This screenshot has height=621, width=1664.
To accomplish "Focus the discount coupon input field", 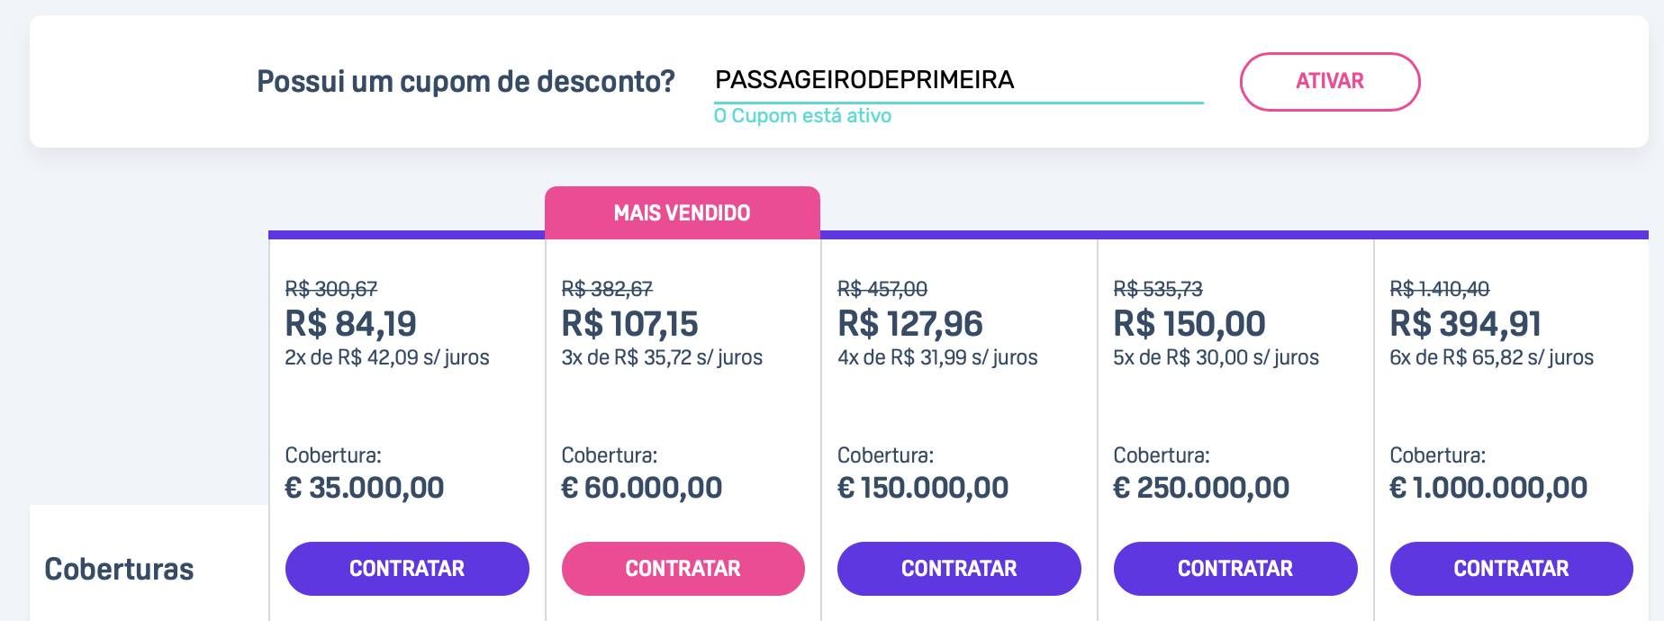I will pos(958,80).
